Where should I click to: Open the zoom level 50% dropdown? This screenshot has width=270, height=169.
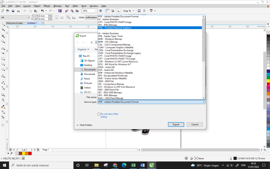pos(95,11)
